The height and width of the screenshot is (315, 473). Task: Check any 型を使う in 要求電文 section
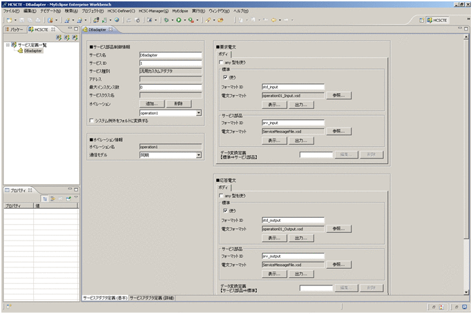tap(220, 62)
